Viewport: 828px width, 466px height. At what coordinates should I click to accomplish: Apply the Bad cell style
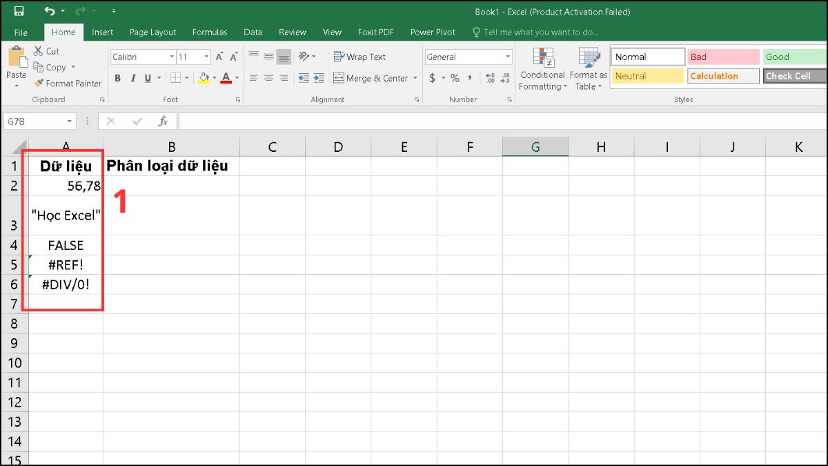[x=722, y=56]
